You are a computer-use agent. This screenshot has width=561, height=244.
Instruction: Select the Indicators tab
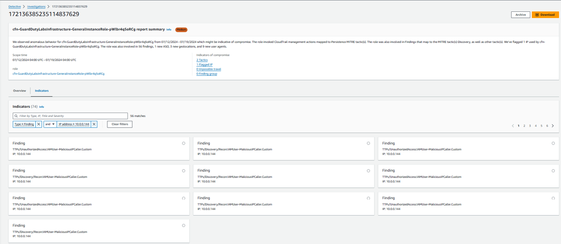point(42,91)
